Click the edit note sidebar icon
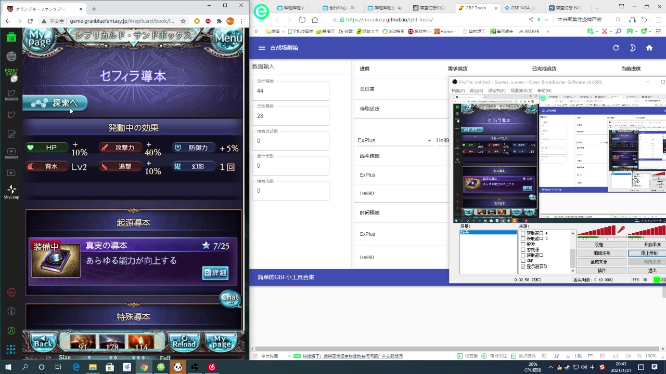 tap(11, 134)
